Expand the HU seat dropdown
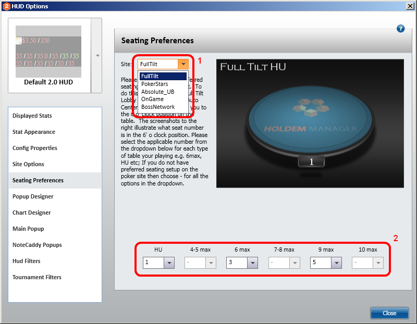This screenshot has width=417, height=324. coord(169,263)
